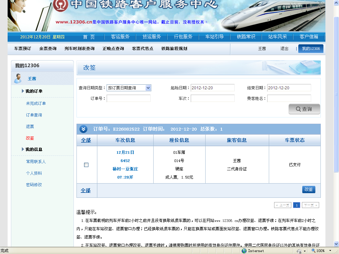Click the Internet zone globe icon in status bar
The width and height of the screenshot is (339, 254).
click(x=244, y=251)
